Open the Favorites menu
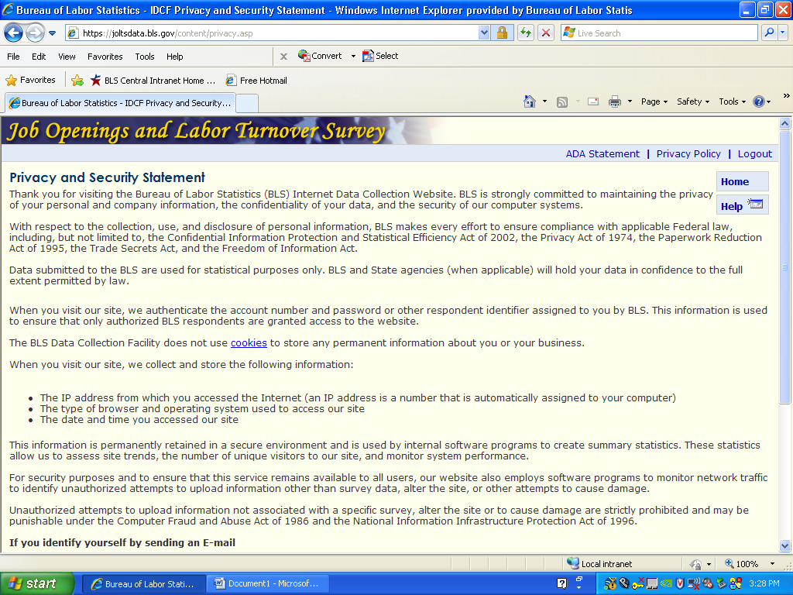Image resolution: width=793 pixels, height=595 pixels. tap(105, 57)
